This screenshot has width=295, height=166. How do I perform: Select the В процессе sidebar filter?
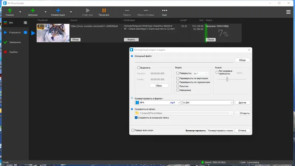tap(15, 33)
